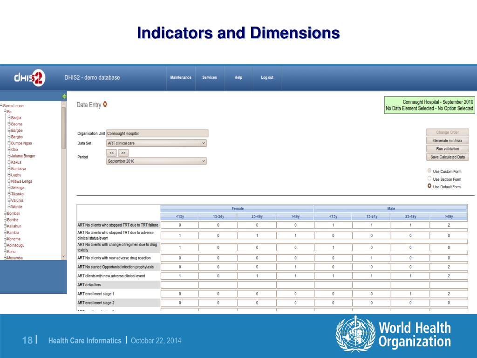Click Female >49y cell for Opportunist Infection prophylaxis
This screenshot has width=477, height=358.
[295, 267]
